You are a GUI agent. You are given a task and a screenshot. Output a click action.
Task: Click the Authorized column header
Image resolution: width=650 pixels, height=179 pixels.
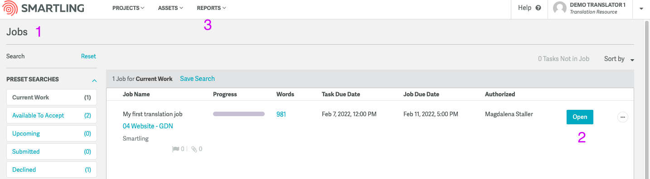[500, 94]
